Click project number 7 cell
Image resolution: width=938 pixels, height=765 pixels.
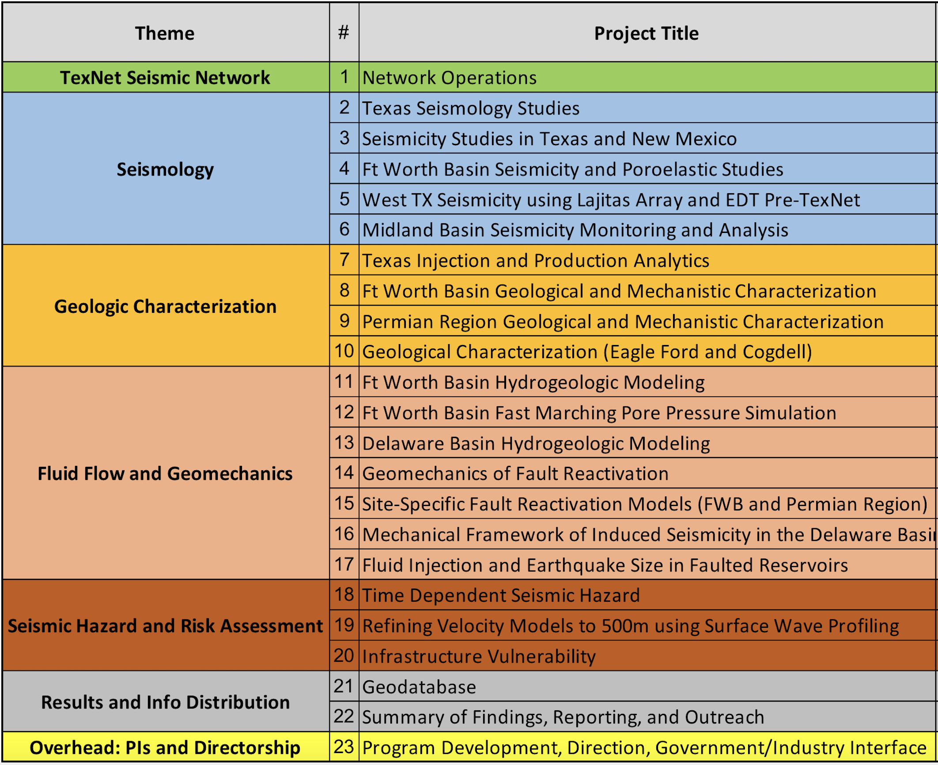344,260
